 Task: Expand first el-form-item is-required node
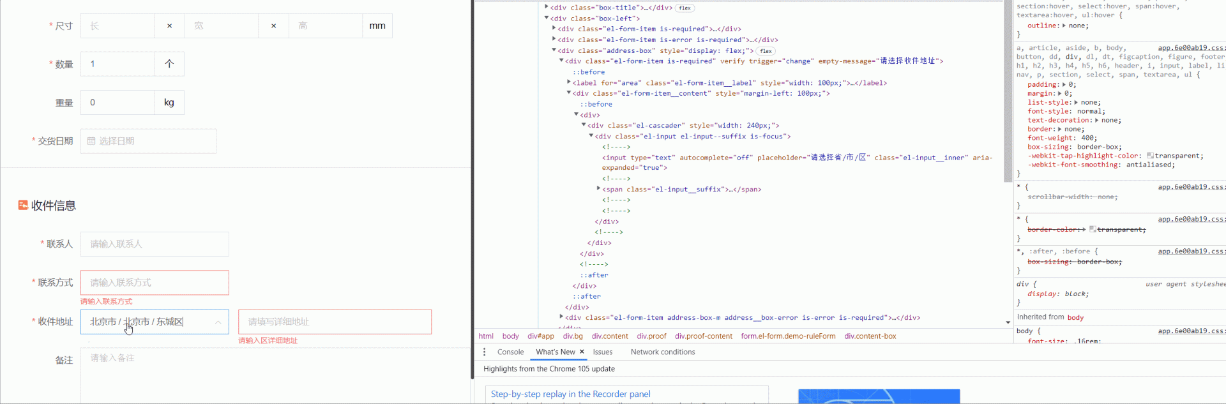(x=554, y=29)
